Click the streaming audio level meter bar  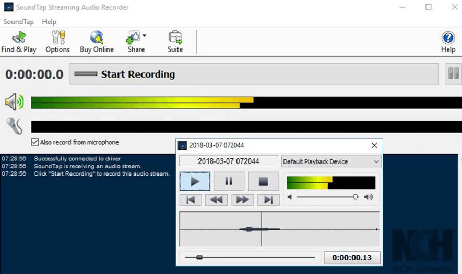pyautogui.click(x=246, y=103)
